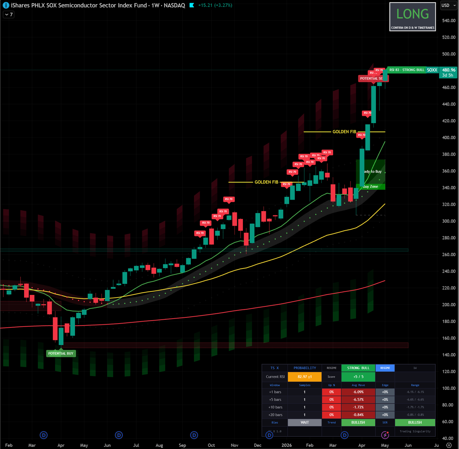Click the cyan flag icon after NASDAQ
This screenshot has width=459, height=449.
pyautogui.click(x=192, y=5)
